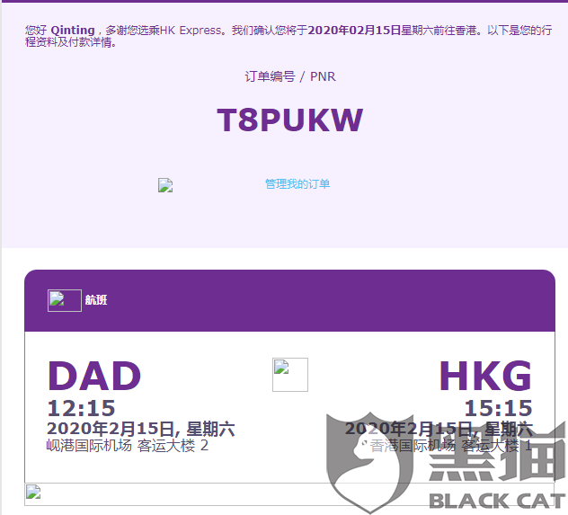Click the arrival time 15:15
The width and height of the screenshot is (568, 515).
(498, 408)
